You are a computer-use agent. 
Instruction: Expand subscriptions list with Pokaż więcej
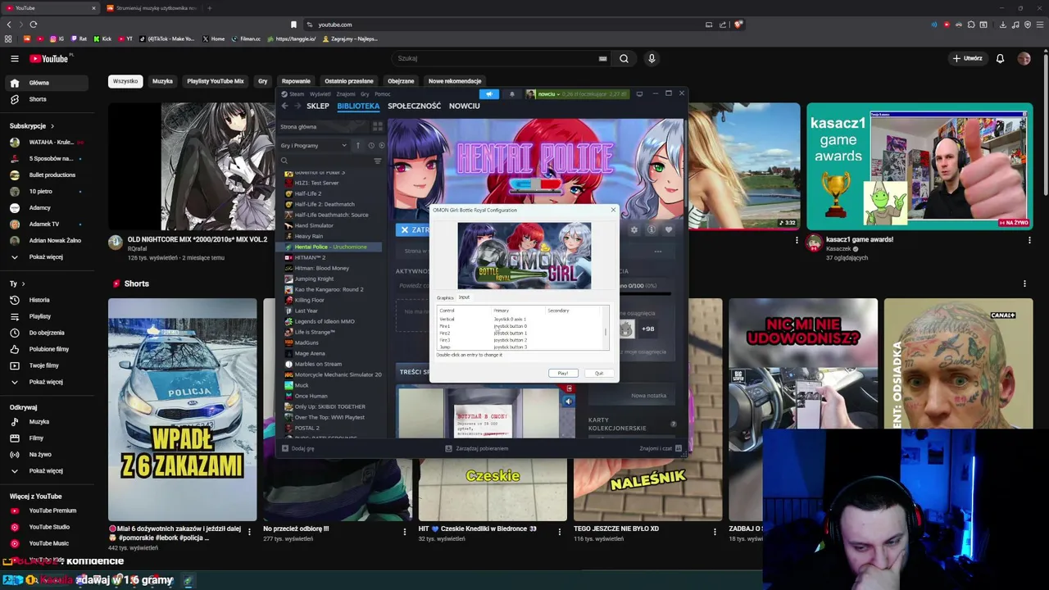[x=46, y=257]
